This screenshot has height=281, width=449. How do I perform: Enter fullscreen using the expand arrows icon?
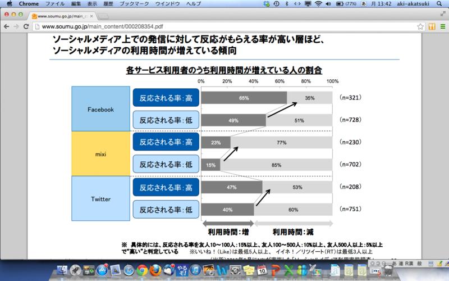tap(443, 13)
